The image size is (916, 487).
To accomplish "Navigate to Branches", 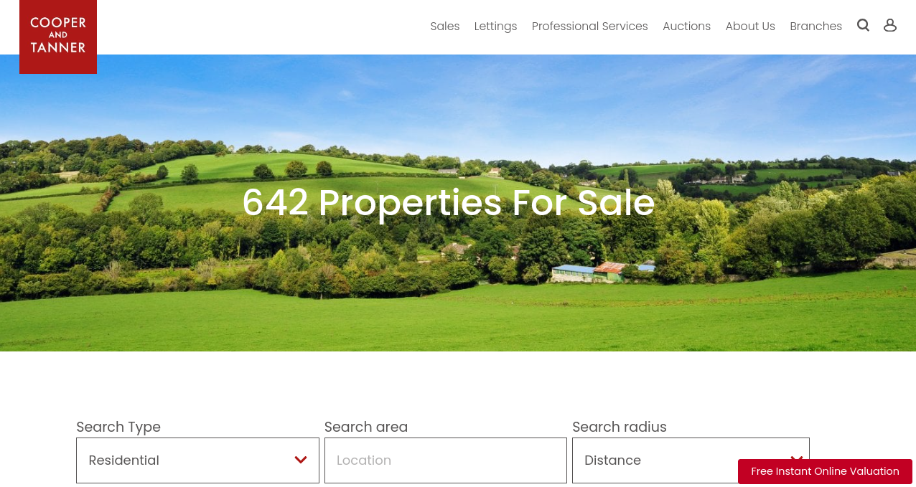I will tap(815, 27).
